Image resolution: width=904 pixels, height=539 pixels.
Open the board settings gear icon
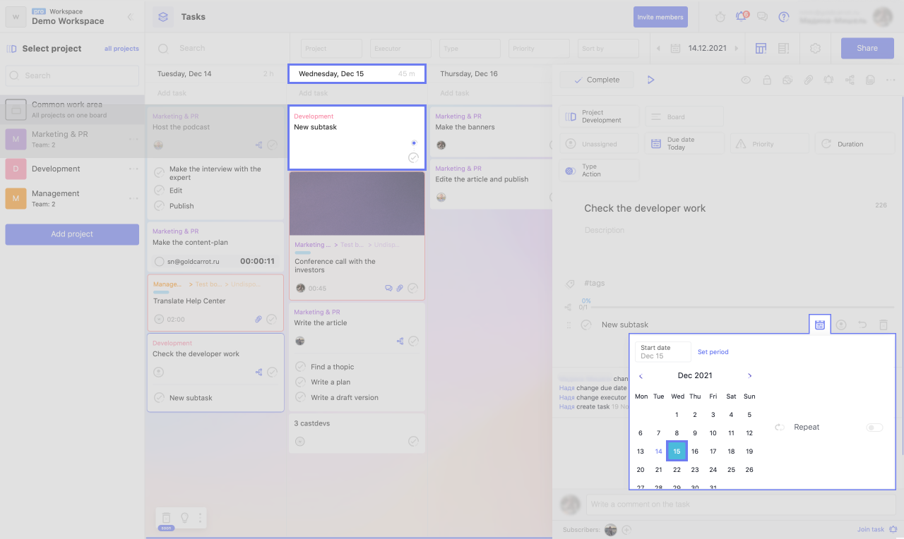point(815,49)
